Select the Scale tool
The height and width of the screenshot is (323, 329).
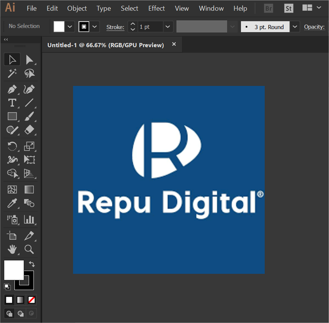click(29, 146)
